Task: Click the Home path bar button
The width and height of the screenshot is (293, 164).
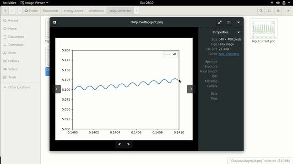Action: coord(31,11)
